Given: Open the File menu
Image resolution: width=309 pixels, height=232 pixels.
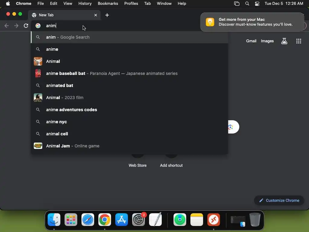Looking at the screenshot, I should pyautogui.click(x=41, y=4).
